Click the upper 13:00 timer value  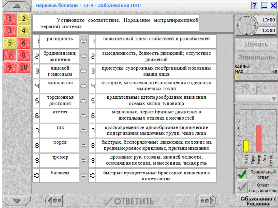click(x=268, y=20)
